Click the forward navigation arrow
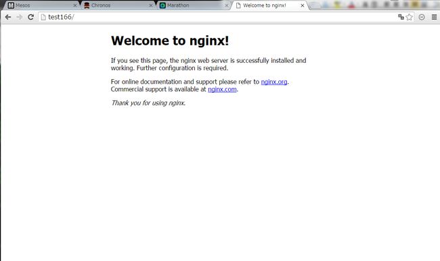Viewport: 440px width, 261px height. click(20, 17)
